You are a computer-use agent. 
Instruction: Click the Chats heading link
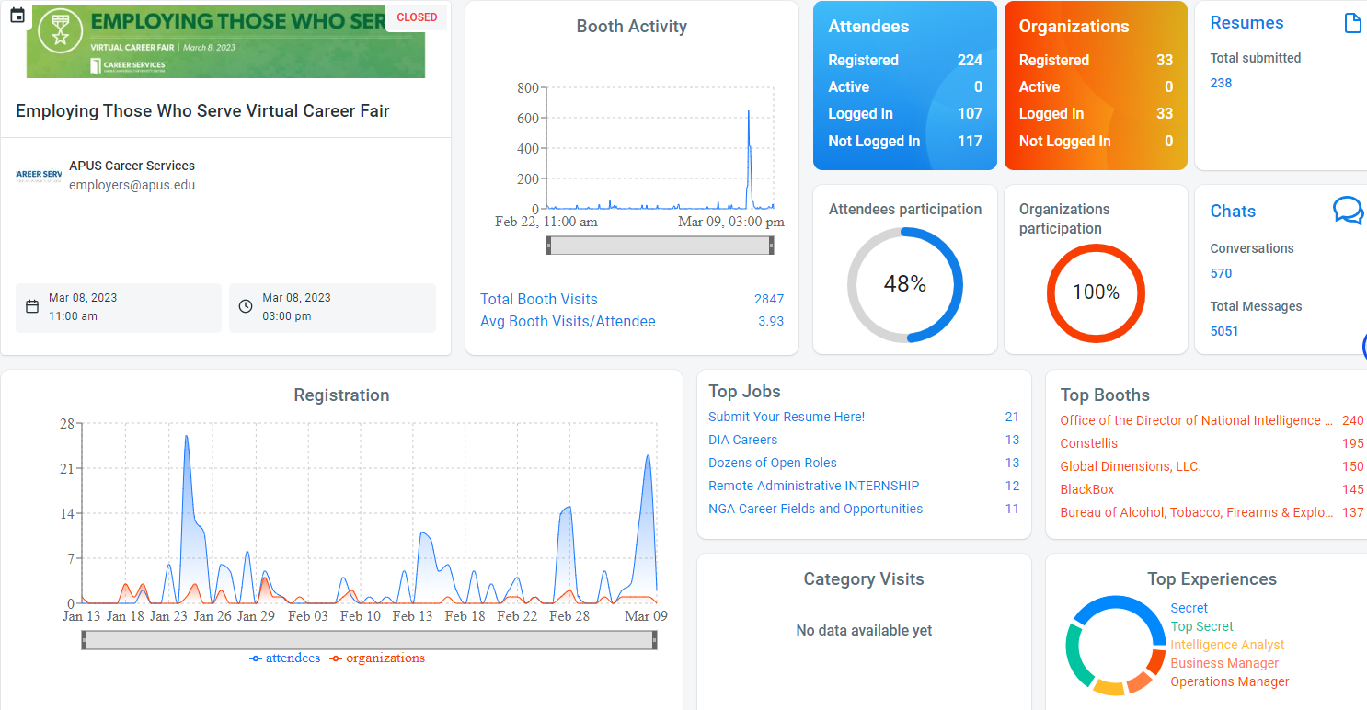(1233, 211)
